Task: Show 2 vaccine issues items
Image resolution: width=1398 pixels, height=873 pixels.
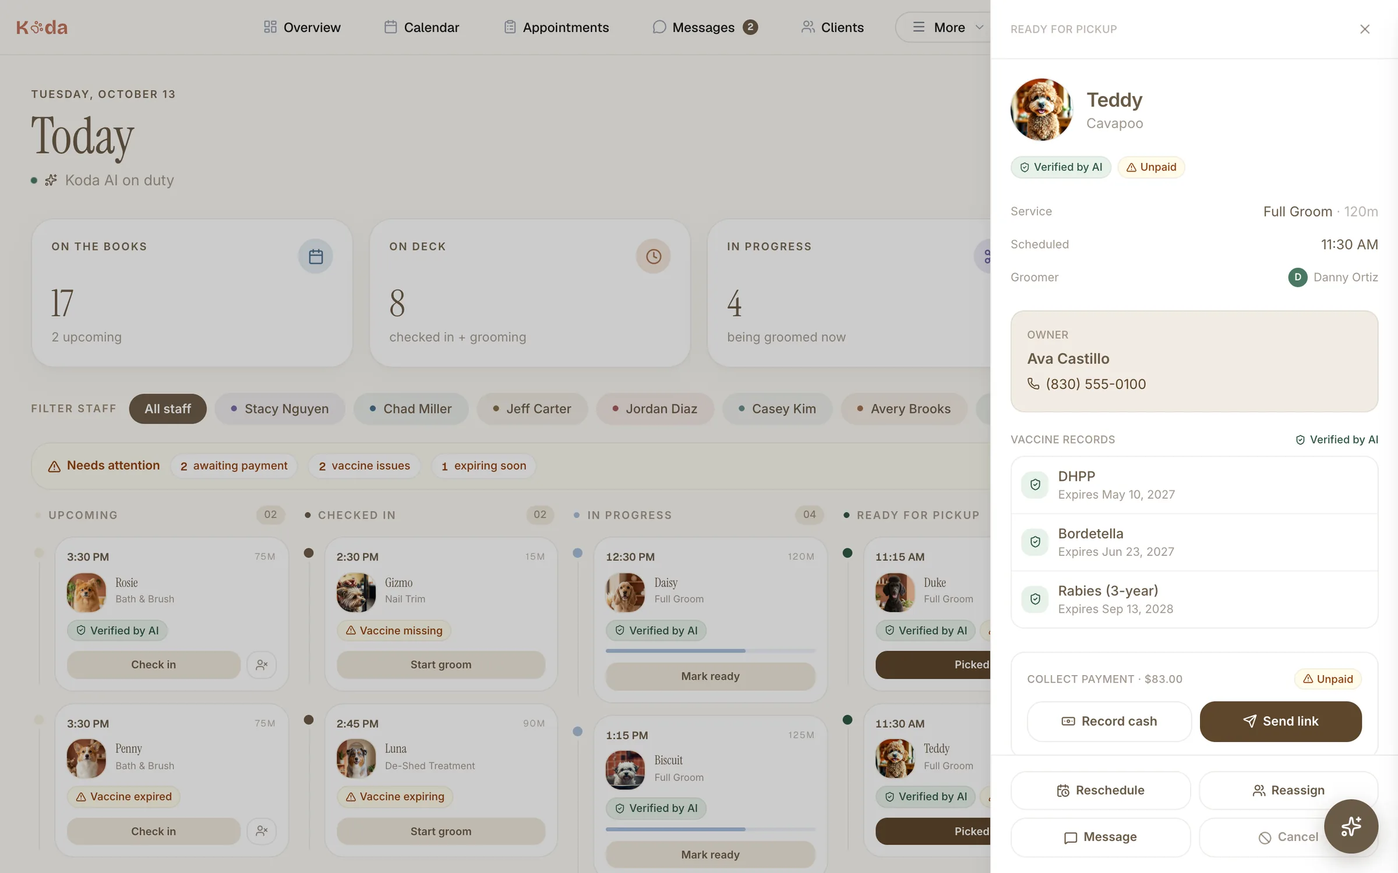Action: [x=365, y=466]
